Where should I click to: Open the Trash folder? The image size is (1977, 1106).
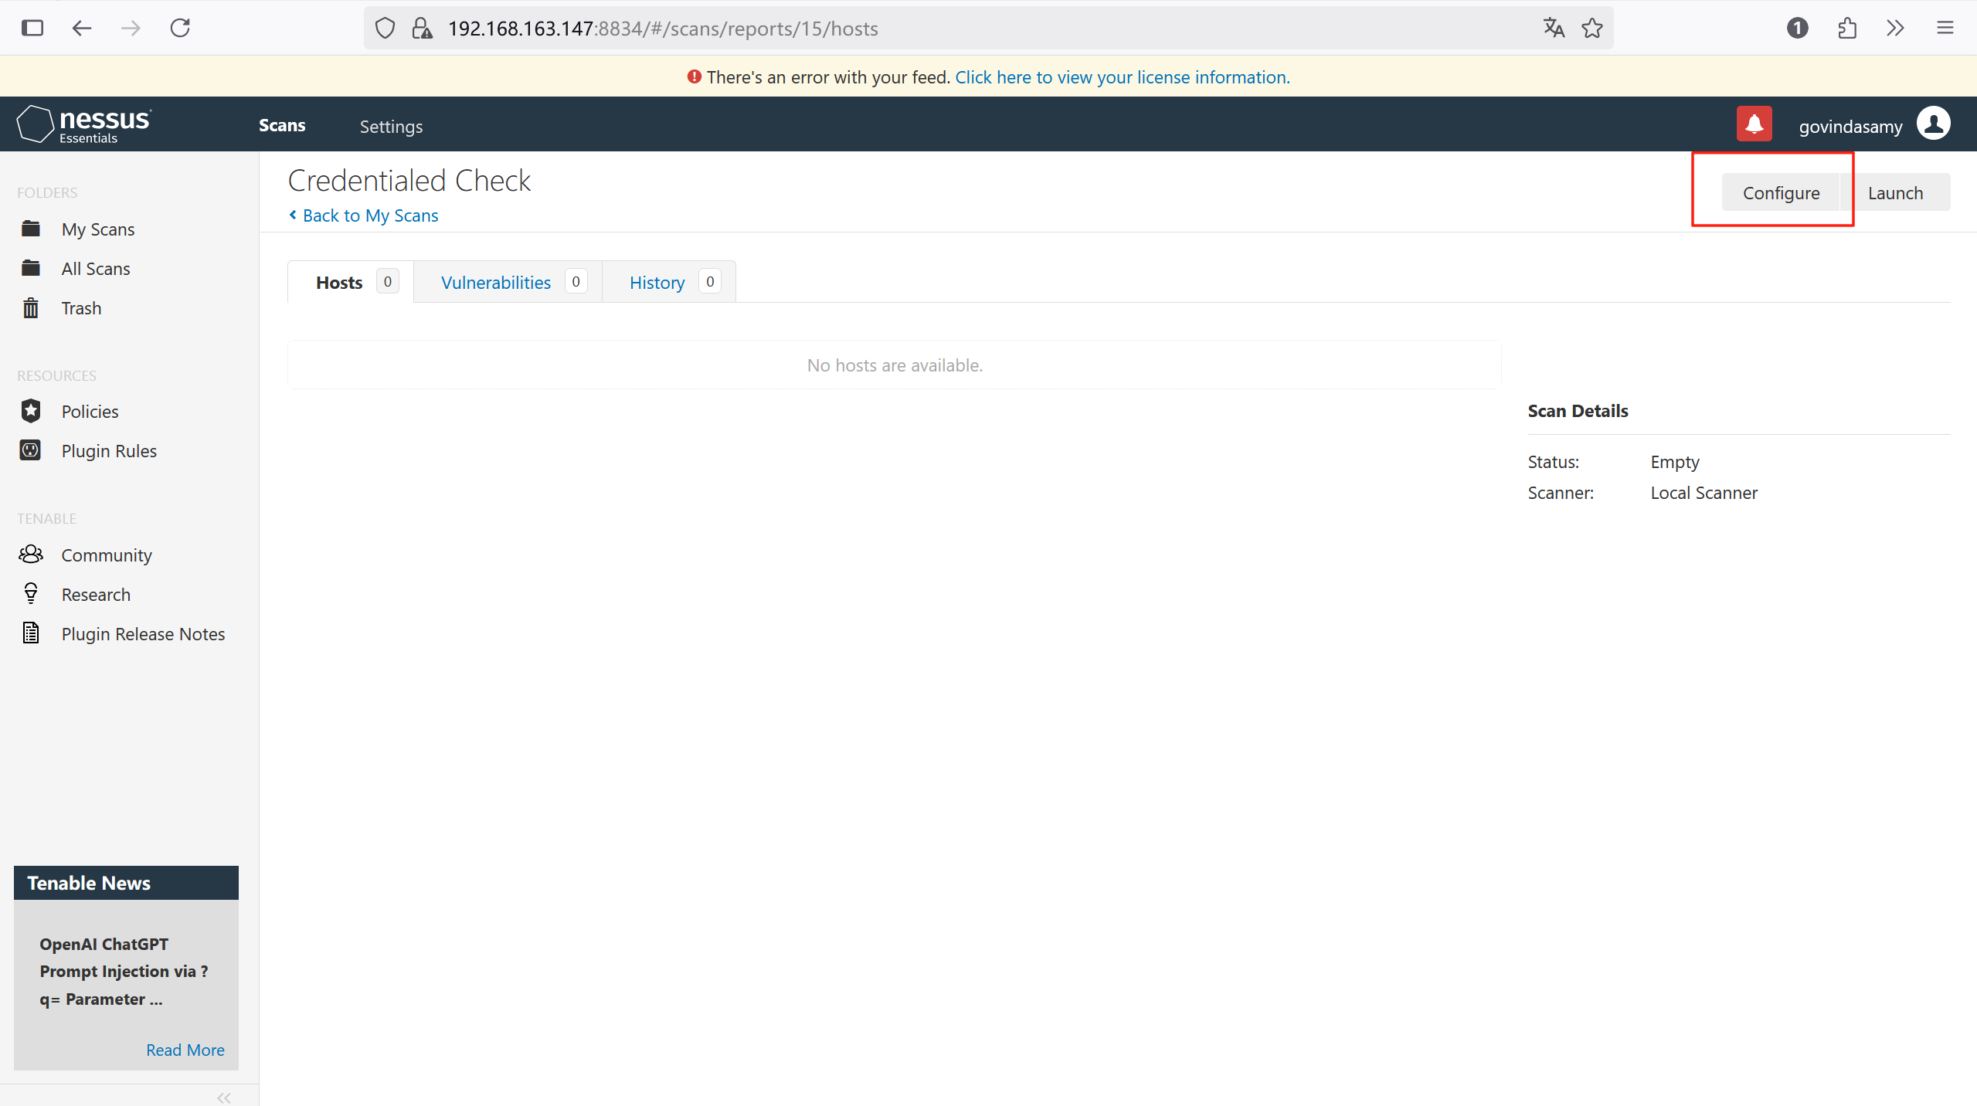[x=81, y=308]
